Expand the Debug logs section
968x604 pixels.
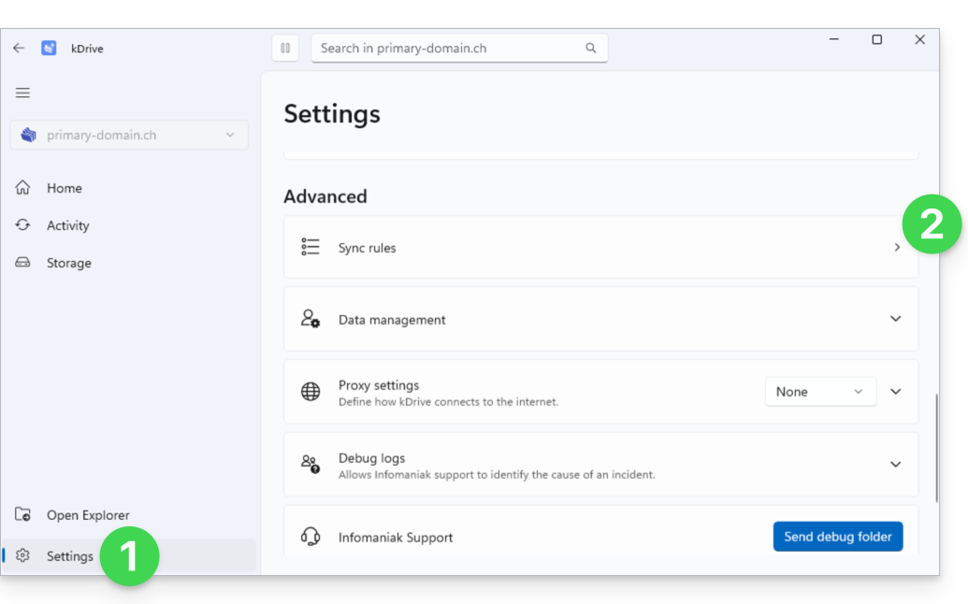pos(896,464)
